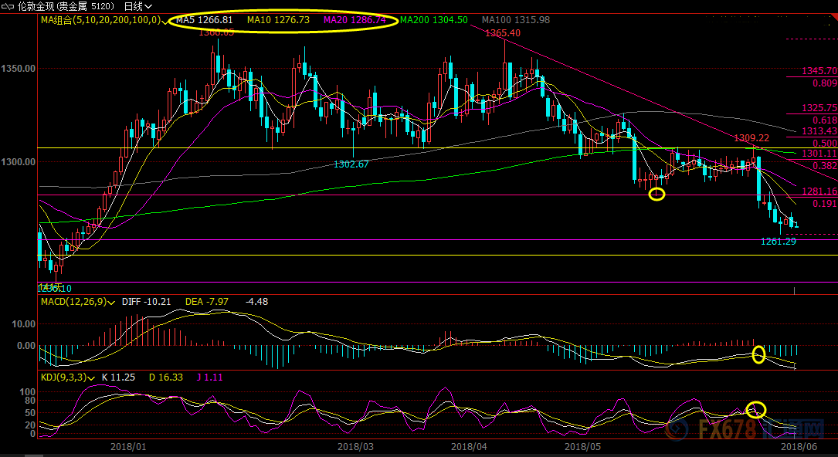The height and width of the screenshot is (457, 838).
Task: Click the yellow circle marker below May candles
Action: point(656,194)
